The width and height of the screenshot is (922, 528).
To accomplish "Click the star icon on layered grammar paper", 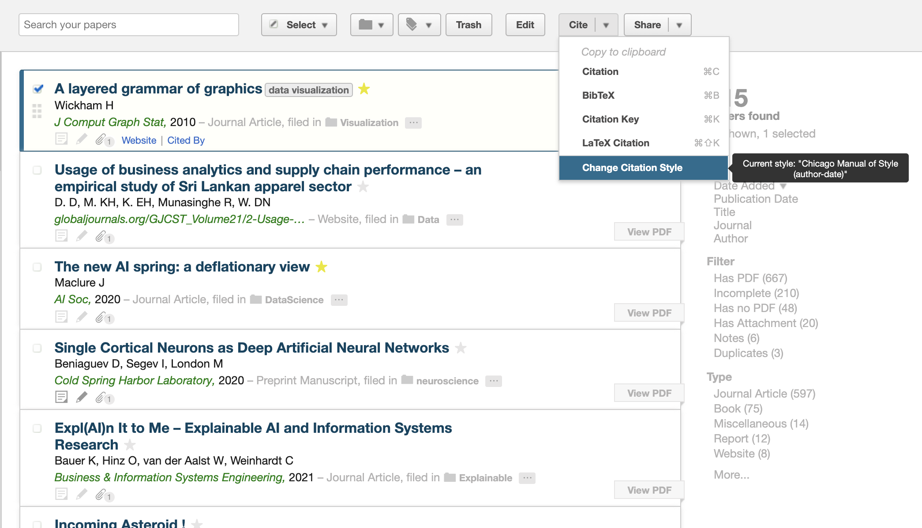I will pyautogui.click(x=365, y=89).
